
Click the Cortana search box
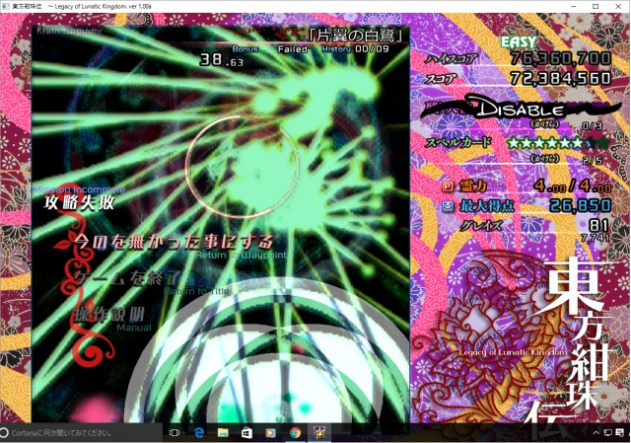tap(81, 433)
